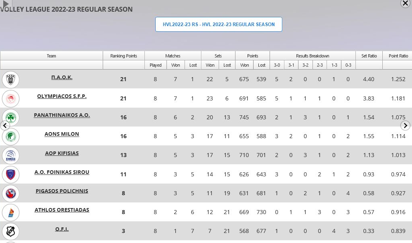Viewport: 412px width, 243px height.
Task: Click the AONS Milon team logo
Action: (x=10, y=137)
